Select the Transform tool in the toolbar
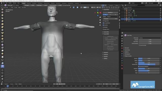Viewport: 162px width, 91px height. [x=2, y=79]
